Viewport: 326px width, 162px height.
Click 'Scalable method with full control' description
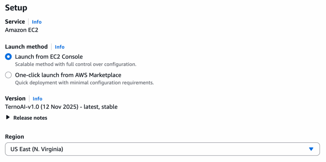click(76, 64)
